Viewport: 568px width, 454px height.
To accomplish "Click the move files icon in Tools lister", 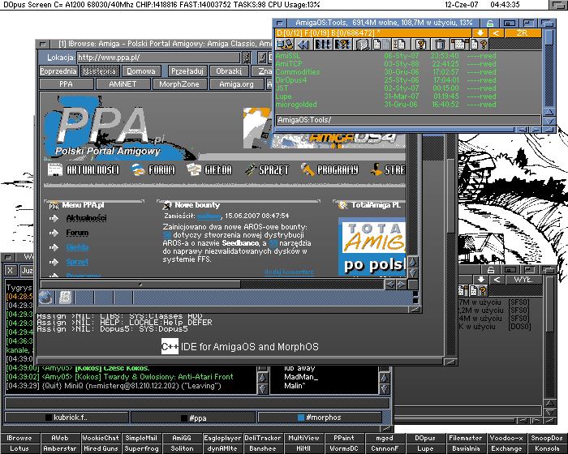I will coord(400,45).
